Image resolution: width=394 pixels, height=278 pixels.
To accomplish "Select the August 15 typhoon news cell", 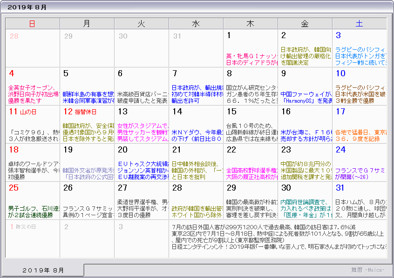I will pos(250,124).
